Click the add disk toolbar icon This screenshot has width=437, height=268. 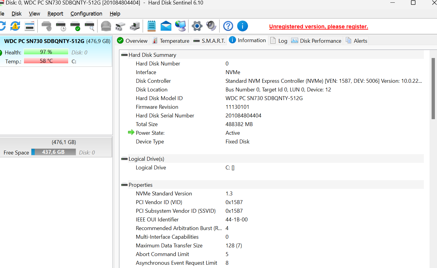coord(135,26)
